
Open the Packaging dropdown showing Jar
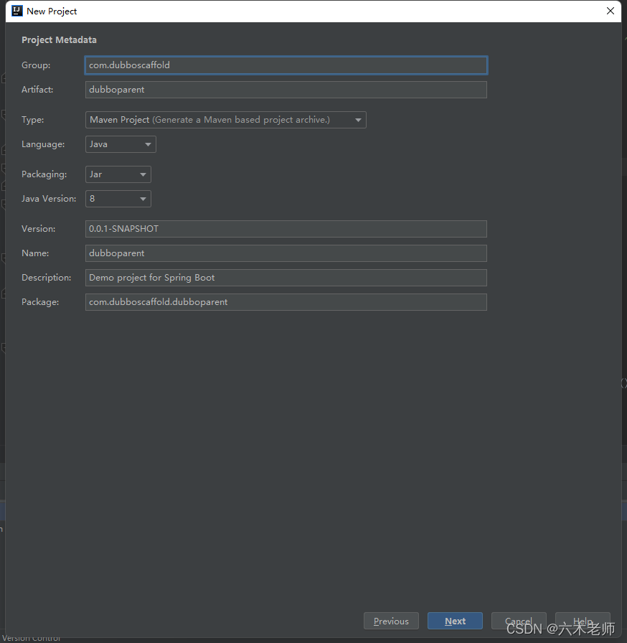tap(118, 174)
